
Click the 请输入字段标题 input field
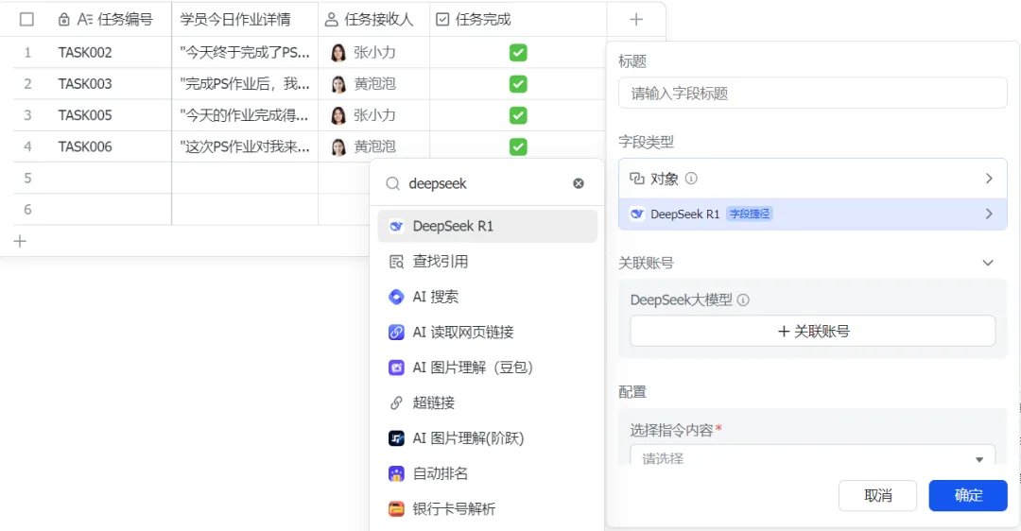813,93
